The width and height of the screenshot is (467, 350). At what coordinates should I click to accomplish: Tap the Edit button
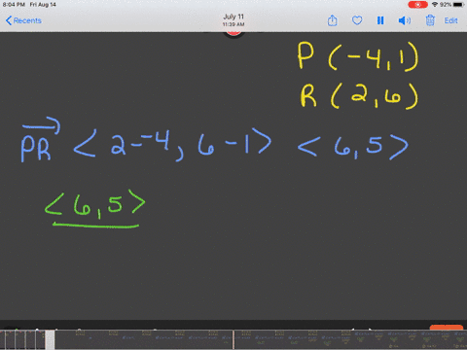pyautogui.click(x=450, y=20)
